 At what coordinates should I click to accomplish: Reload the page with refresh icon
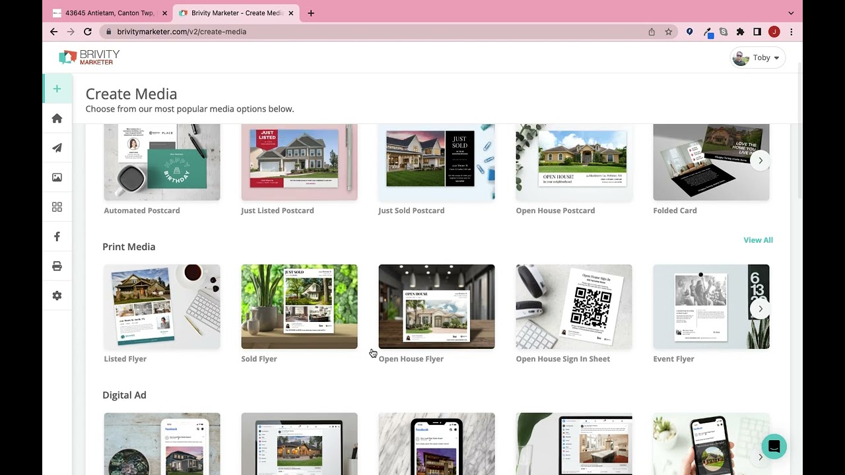[x=87, y=32]
